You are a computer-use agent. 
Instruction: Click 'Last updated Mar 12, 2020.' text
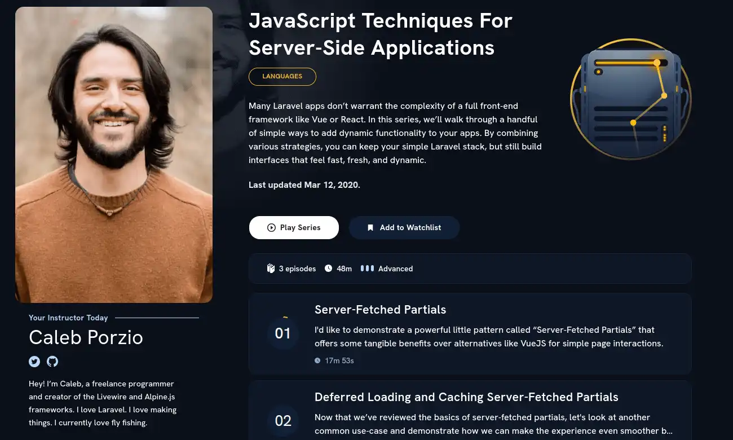coord(304,185)
